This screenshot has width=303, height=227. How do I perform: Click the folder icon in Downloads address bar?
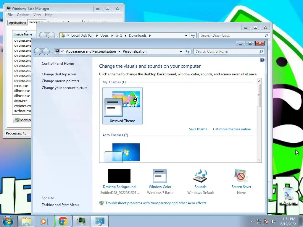click(63, 35)
